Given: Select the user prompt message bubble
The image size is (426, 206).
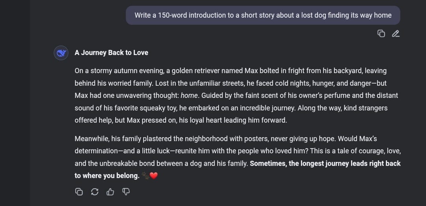Looking at the screenshot, I should [x=263, y=15].
